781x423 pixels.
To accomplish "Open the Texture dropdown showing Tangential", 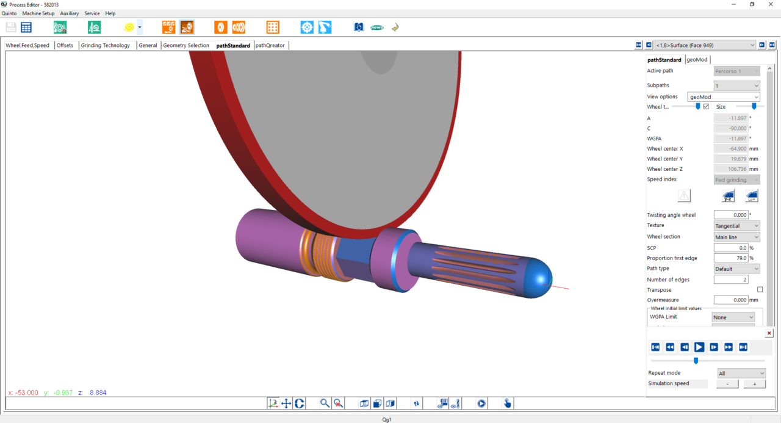I will click(737, 226).
